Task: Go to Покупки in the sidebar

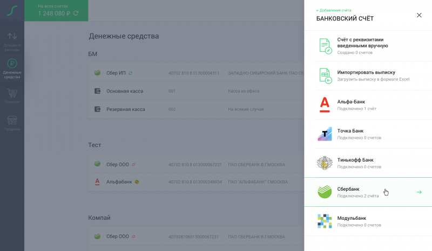Action: pyautogui.click(x=12, y=96)
